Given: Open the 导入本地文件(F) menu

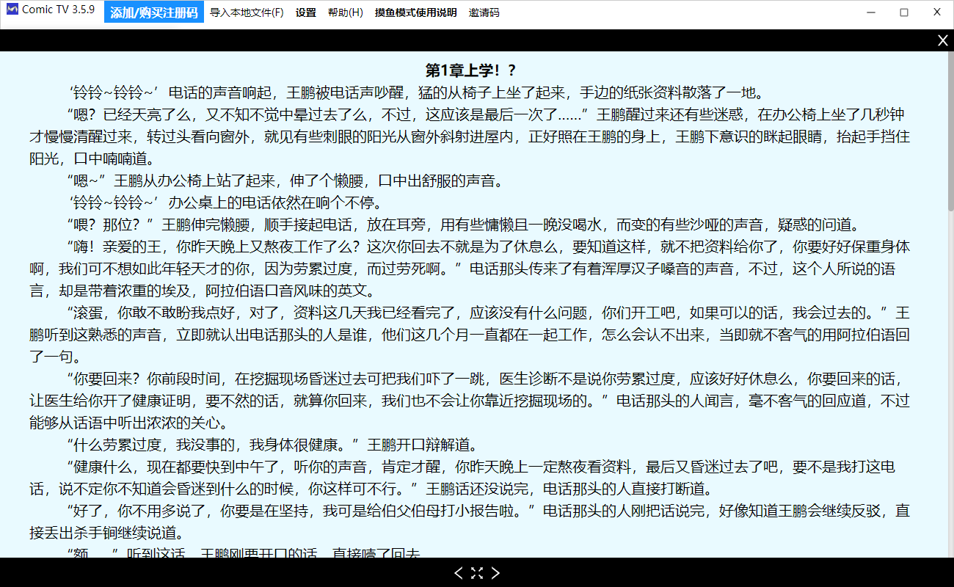Looking at the screenshot, I should click(x=247, y=12).
